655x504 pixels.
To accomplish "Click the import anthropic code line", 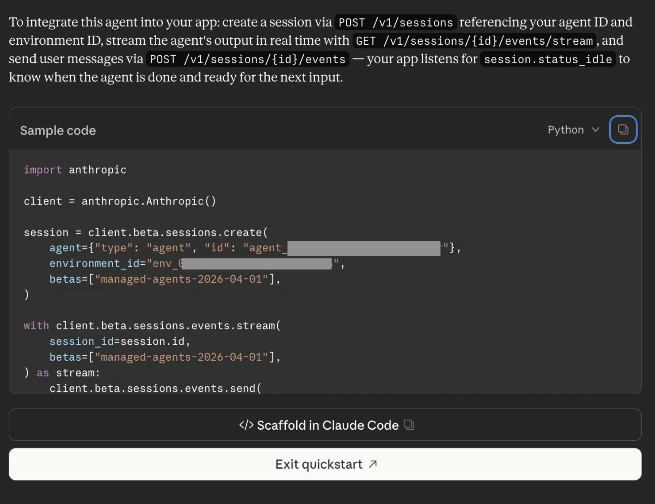I will click(x=75, y=170).
